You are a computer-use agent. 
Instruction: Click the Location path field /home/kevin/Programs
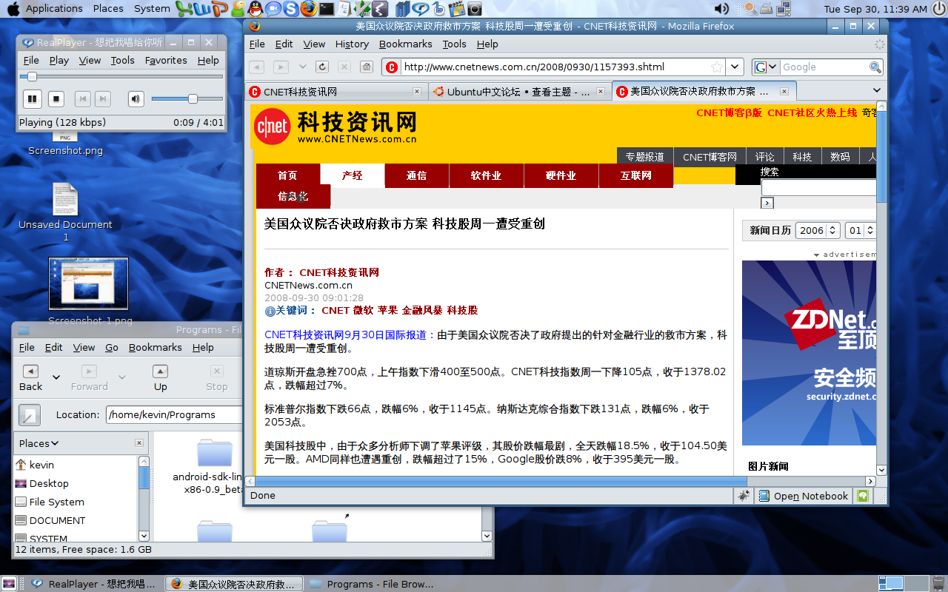pyautogui.click(x=174, y=415)
